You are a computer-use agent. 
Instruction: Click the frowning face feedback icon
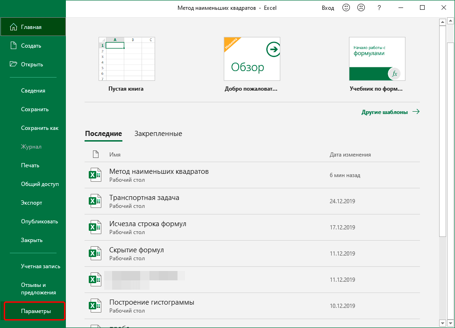coord(361,8)
